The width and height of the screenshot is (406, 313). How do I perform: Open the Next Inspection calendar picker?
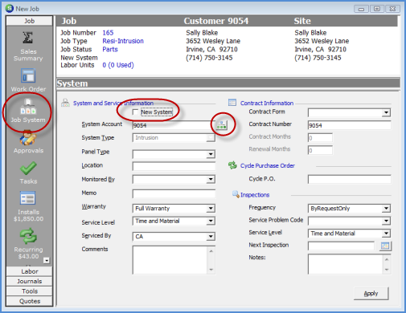[385, 246]
